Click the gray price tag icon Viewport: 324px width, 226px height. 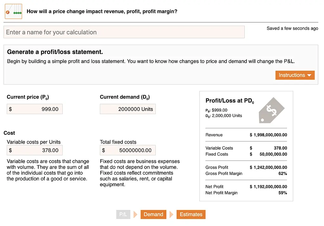[x=271, y=110]
